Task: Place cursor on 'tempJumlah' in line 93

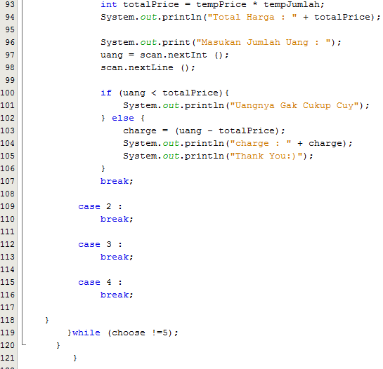Action: [292, 4]
